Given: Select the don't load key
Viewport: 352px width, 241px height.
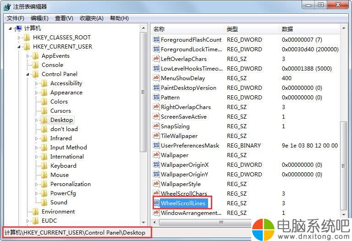Looking at the screenshot, I should [x=64, y=129].
